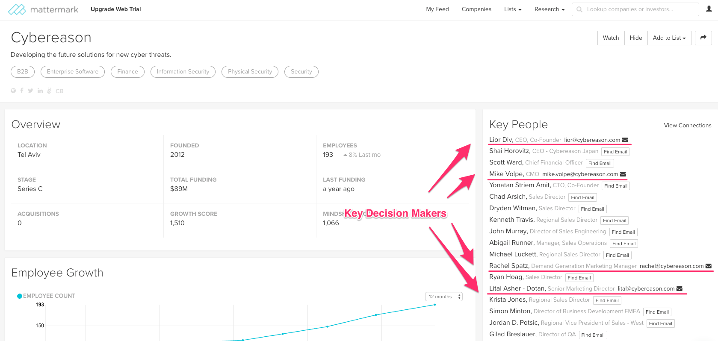Screen dimensions: 718x341
Task: Find email for Michael Luckett
Action: (618, 255)
